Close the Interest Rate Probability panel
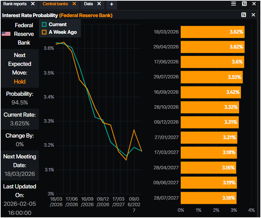The height and width of the screenshot is (218, 261). pos(254,15)
